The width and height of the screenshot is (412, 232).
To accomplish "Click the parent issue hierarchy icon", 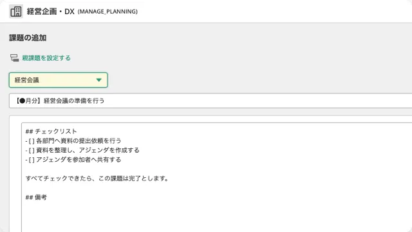I will 14,58.
